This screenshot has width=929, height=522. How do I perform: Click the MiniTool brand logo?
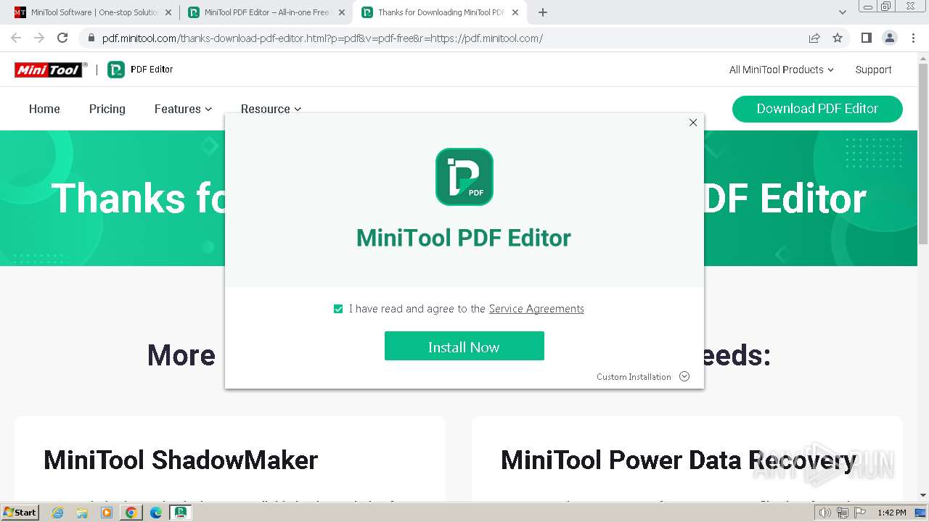point(51,70)
